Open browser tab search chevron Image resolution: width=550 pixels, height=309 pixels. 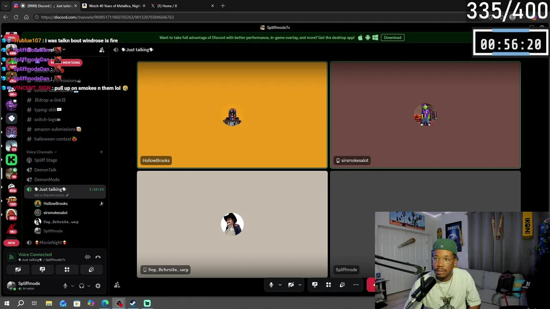[6, 6]
